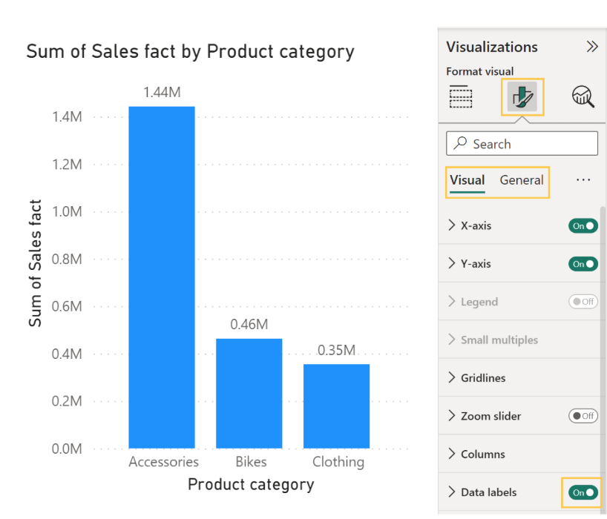Enable the Zoom slider toggle
Image resolution: width=607 pixels, height=519 pixels.
point(583,416)
